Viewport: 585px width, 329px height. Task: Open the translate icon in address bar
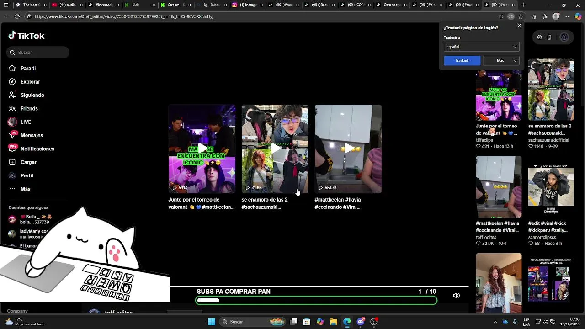[x=511, y=16]
